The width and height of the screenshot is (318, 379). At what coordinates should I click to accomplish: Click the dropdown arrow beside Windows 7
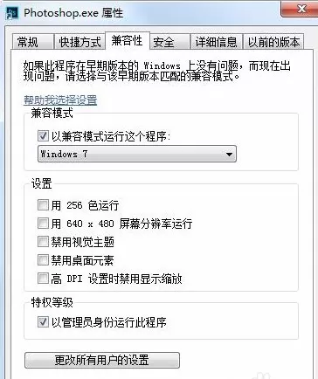[x=229, y=154]
